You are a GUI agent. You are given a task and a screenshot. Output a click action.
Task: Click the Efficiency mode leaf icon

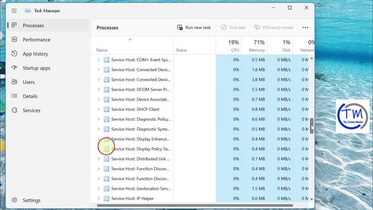click(x=257, y=27)
